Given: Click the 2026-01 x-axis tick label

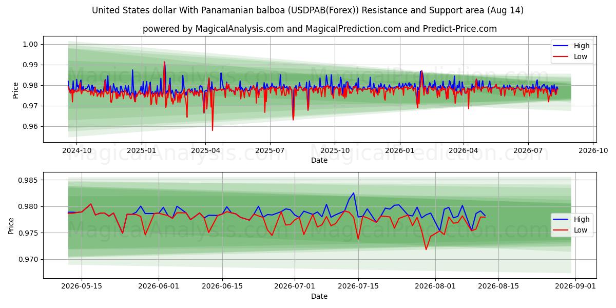Looking at the screenshot, I should point(399,151).
